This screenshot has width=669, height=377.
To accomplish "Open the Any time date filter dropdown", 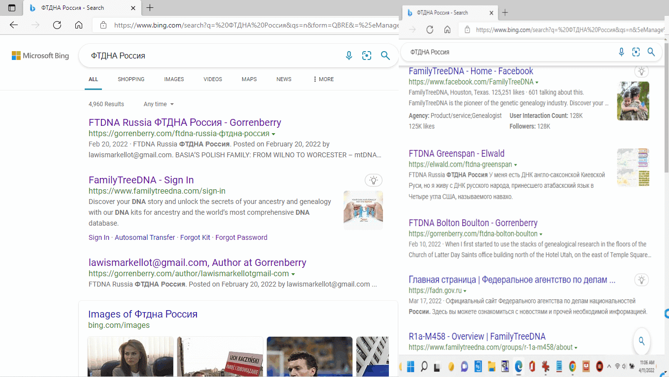I will (x=159, y=104).
